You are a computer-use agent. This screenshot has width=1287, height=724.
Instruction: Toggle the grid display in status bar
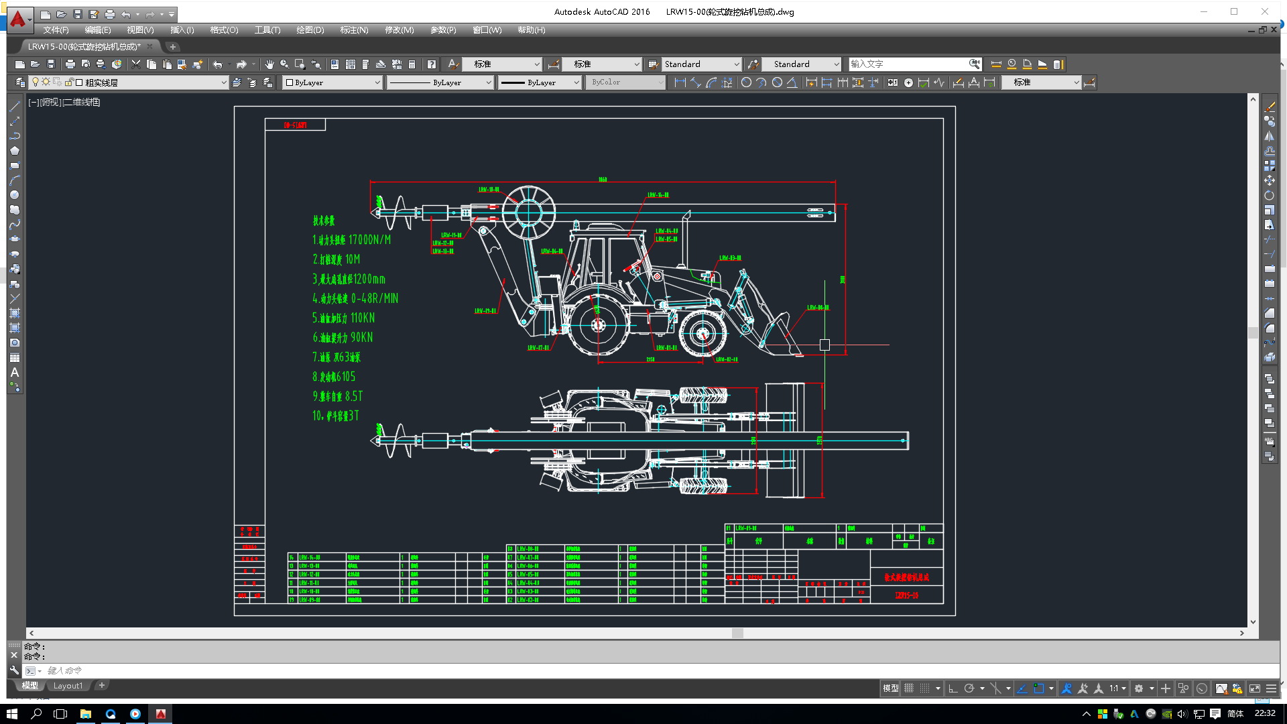pyautogui.click(x=909, y=688)
